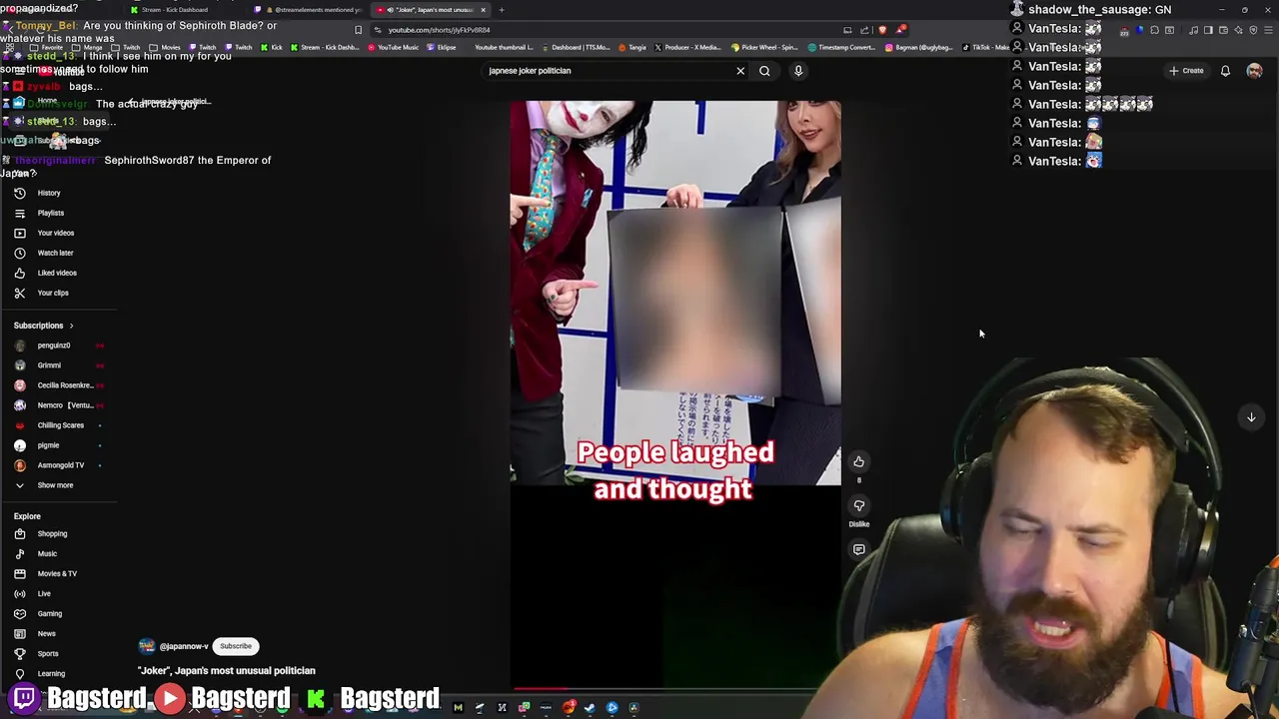Open pigmie subscription channel
1279x719 pixels.
[x=48, y=445]
